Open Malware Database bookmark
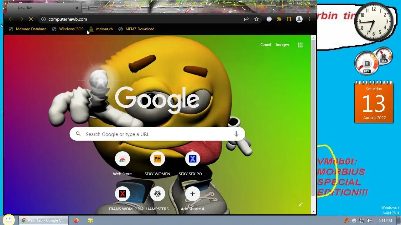 tap(28, 29)
